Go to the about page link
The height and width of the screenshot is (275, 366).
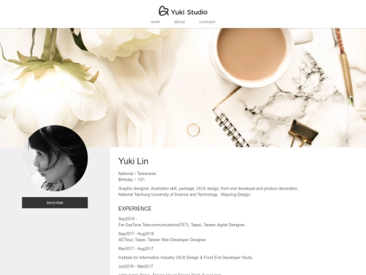(179, 22)
